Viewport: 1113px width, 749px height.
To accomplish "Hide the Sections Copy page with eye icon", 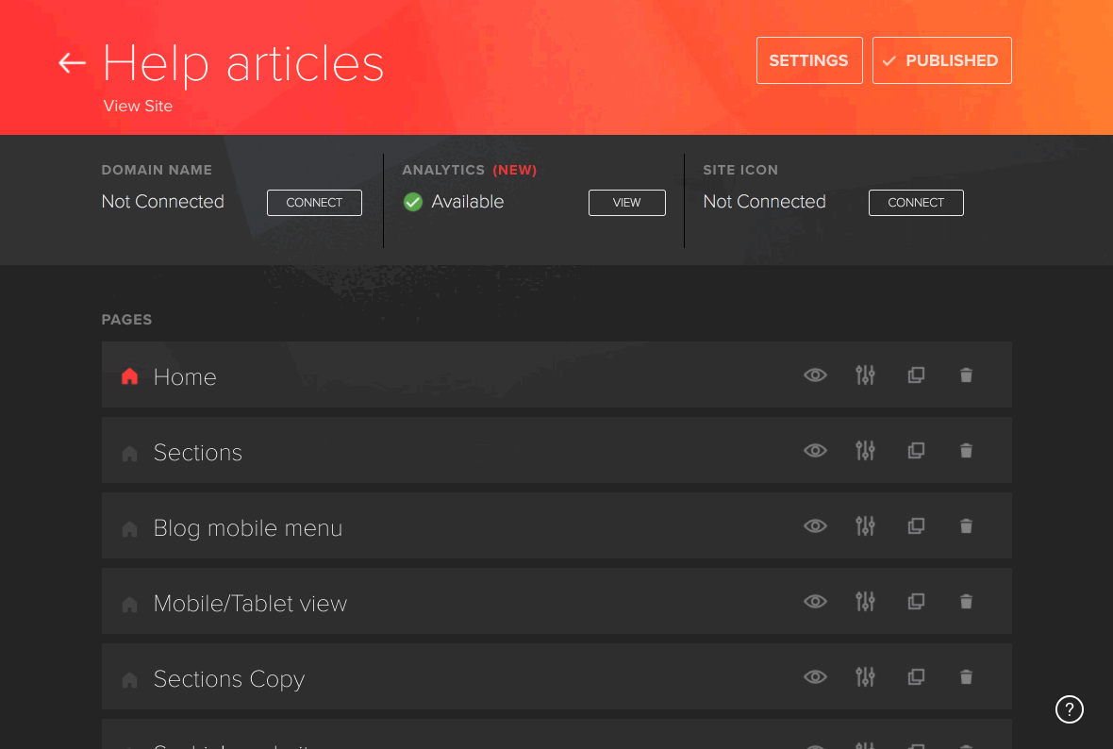I will point(815,677).
